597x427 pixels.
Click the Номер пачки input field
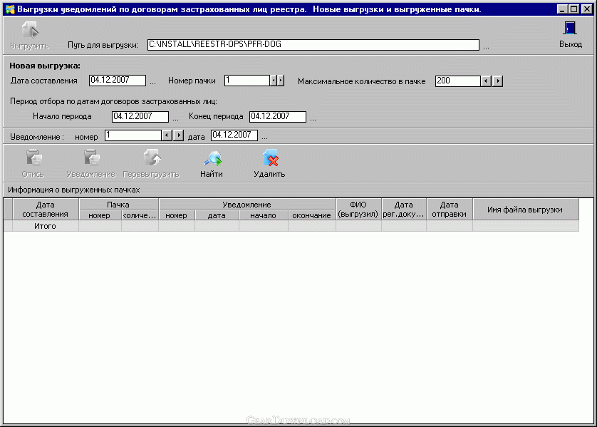pyautogui.click(x=247, y=81)
